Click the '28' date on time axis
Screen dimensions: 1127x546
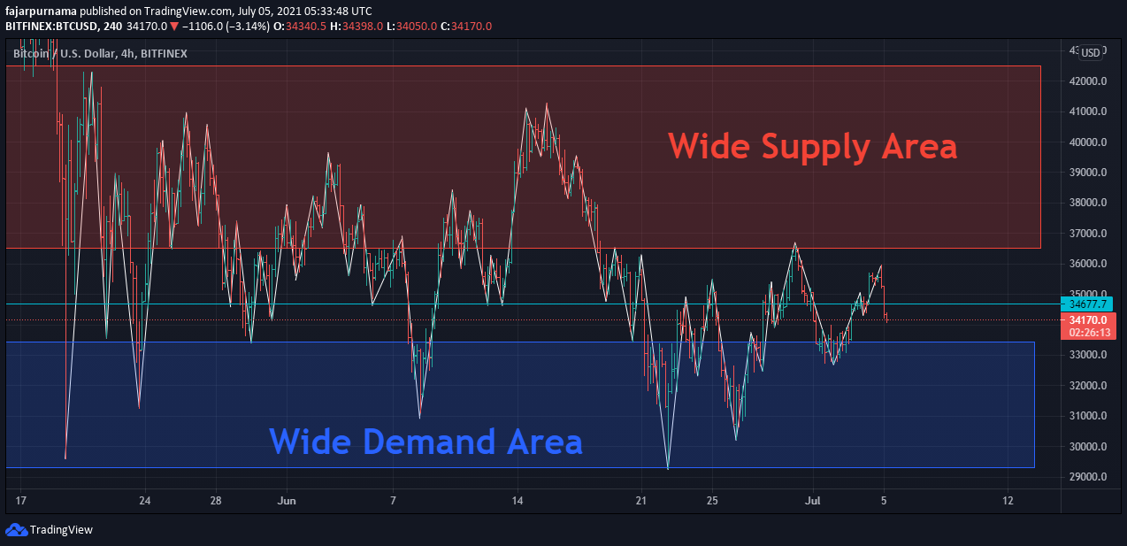[216, 501]
